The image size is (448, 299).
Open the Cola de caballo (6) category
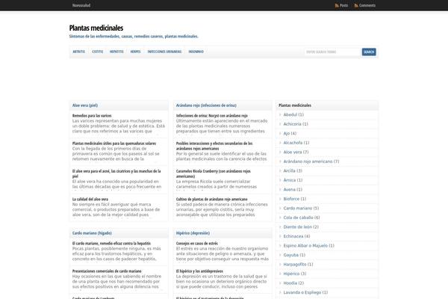[302, 218]
